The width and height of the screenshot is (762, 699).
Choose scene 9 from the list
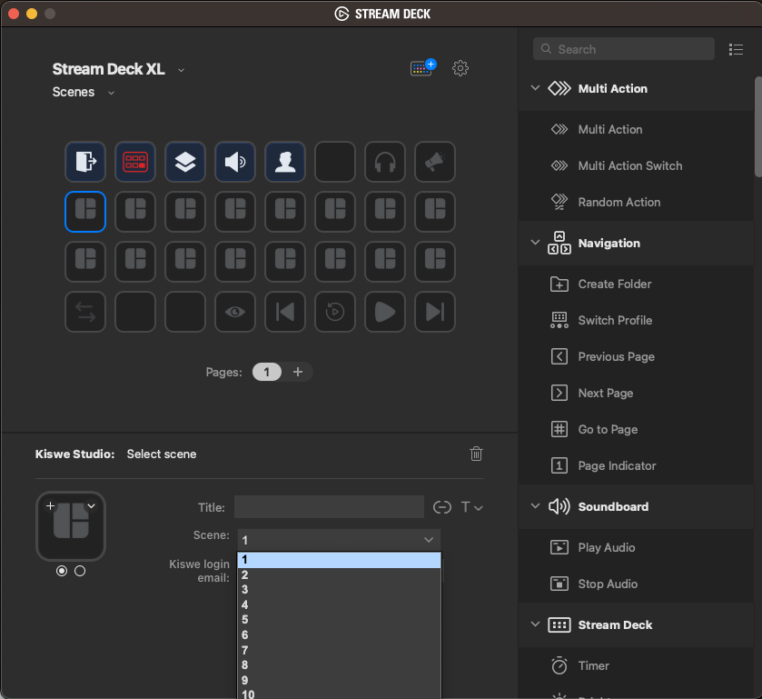pos(339,680)
